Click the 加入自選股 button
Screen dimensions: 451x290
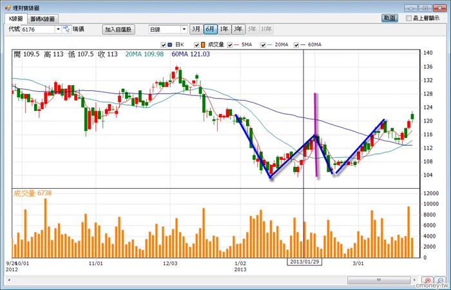point(118,30)
